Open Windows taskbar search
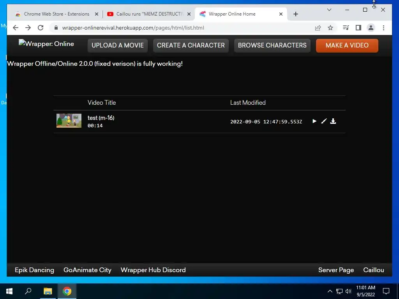 (28, 291)
